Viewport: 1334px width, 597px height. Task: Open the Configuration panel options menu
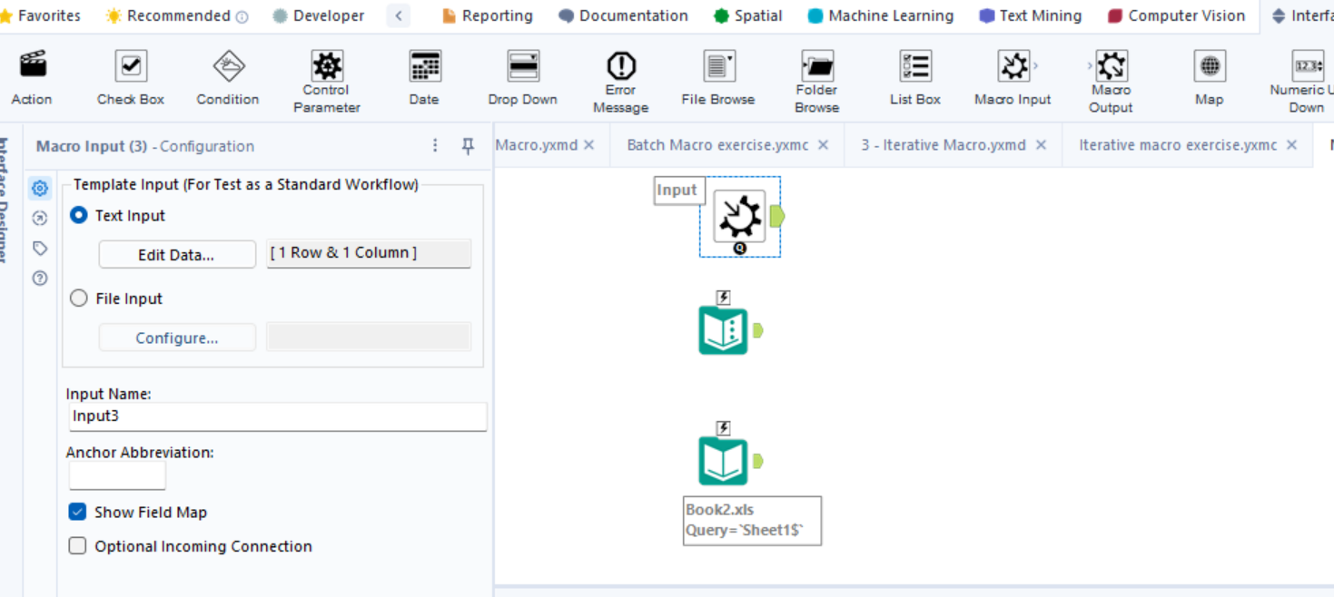pyautogui.click(x=435, y=145)
